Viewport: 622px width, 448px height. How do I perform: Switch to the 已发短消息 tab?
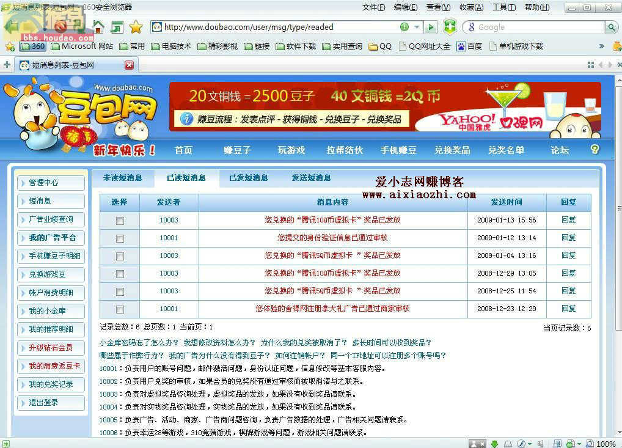pyautogui.click(x=249, y=178)
